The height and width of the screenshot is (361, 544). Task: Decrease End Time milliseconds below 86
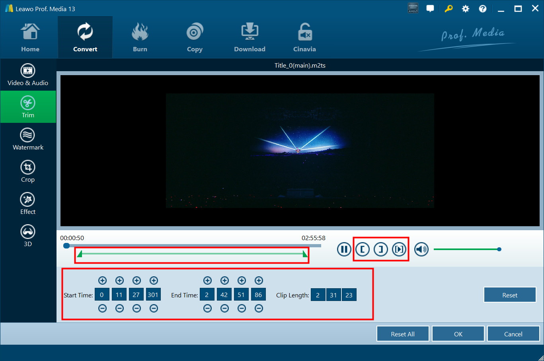(259, 308)
